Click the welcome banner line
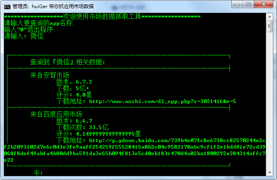This screenshot has height=180, width=277. [x=102, y=17]
